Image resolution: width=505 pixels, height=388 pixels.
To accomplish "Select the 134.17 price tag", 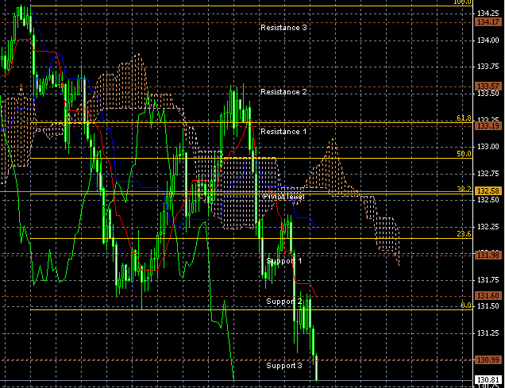I will point(488,22).
